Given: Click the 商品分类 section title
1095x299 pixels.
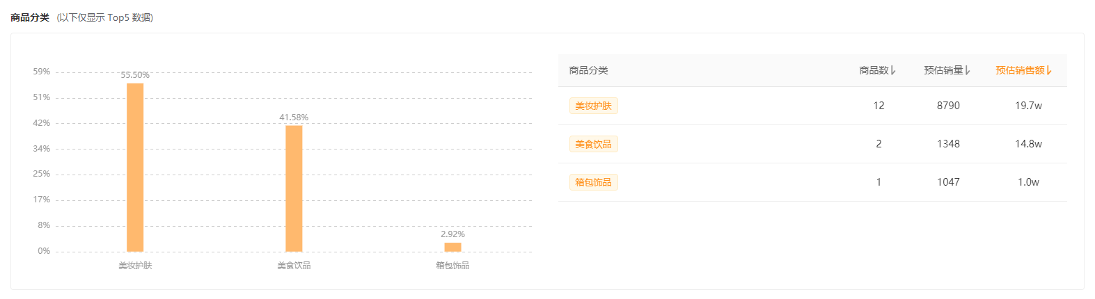Looking at the screenshot, I should tap(30, 17).
